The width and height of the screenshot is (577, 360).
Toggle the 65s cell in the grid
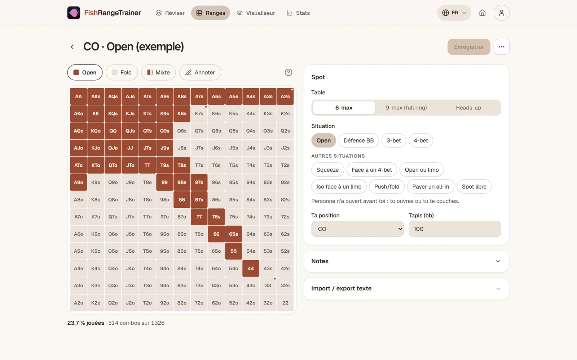point(233,234)
